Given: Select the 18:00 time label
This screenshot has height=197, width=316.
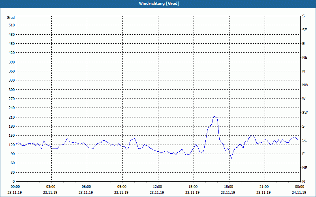Looking at the screenshot, I should tap(229, 187).
